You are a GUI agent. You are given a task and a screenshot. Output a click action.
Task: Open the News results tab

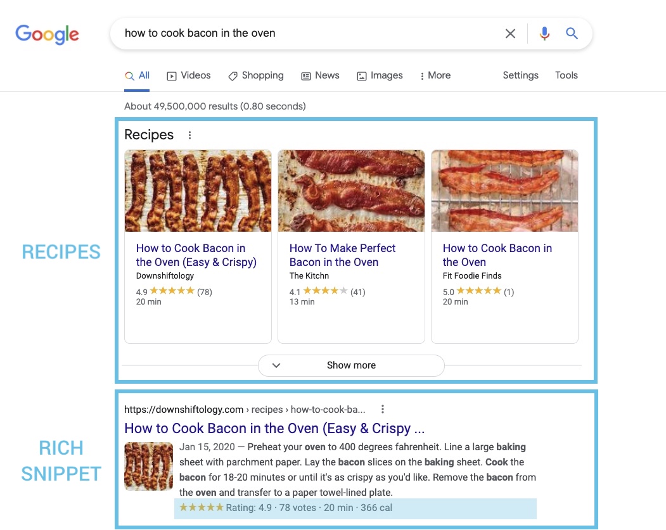pyautogui.click(x=320, y=75)
